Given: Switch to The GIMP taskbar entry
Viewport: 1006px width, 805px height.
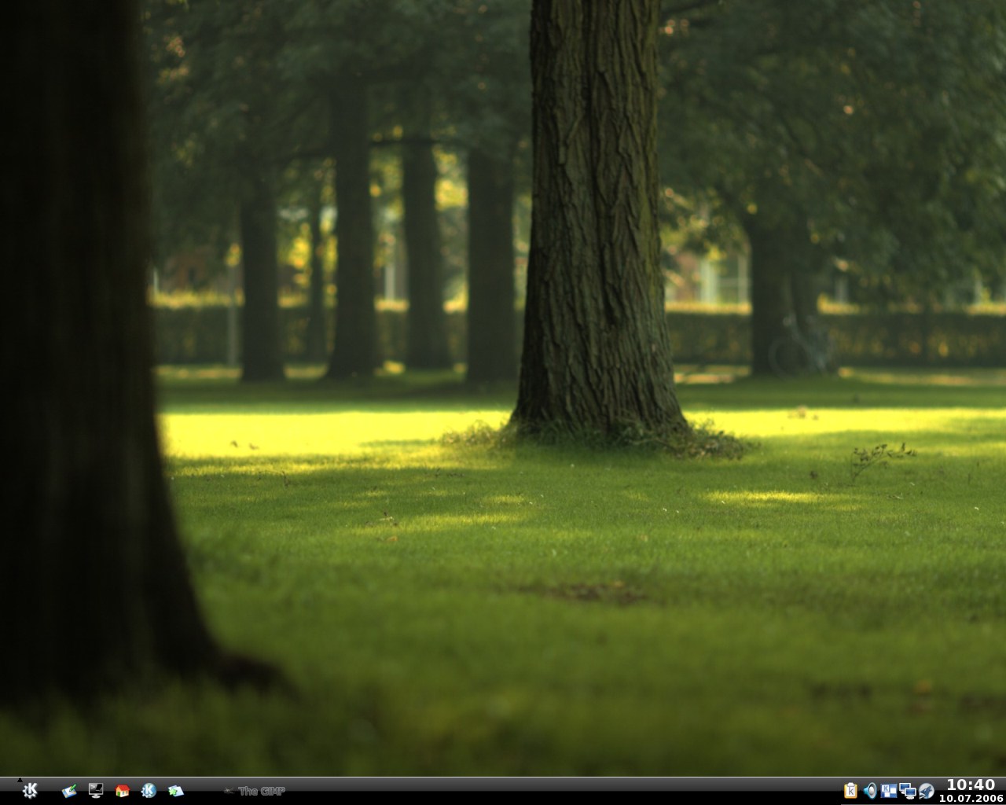Looking at the screenshot, I should pyautogui.click(x=254, y=792).
